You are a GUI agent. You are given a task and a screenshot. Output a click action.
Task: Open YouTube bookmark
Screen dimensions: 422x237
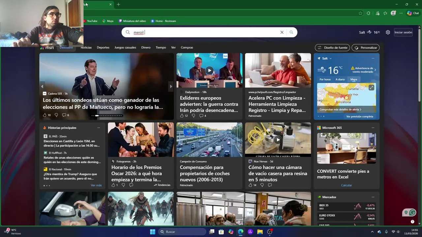coord(90,21)
